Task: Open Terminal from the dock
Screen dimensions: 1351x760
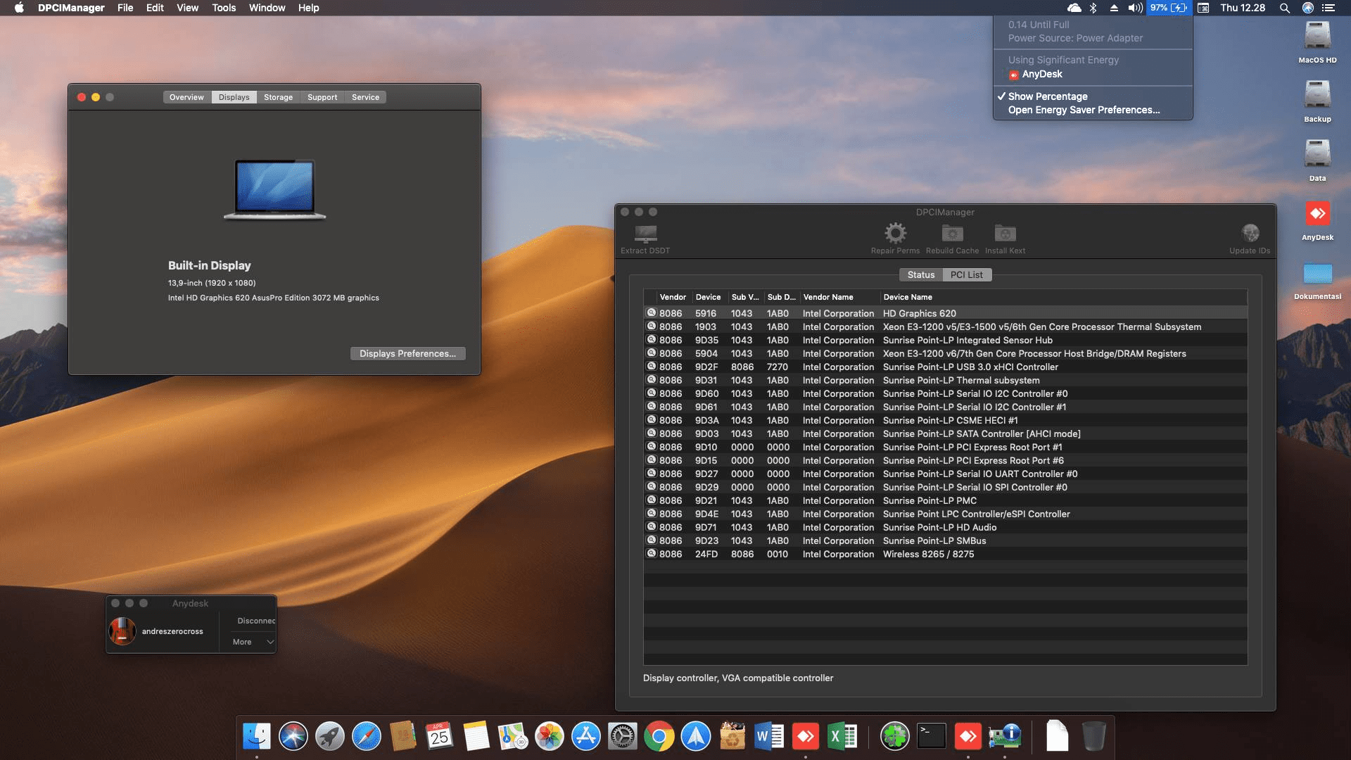Action: 932,737
